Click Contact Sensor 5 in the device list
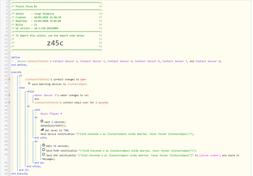The width and height of the screenshot is (253, 176). (x=147, y=61)
